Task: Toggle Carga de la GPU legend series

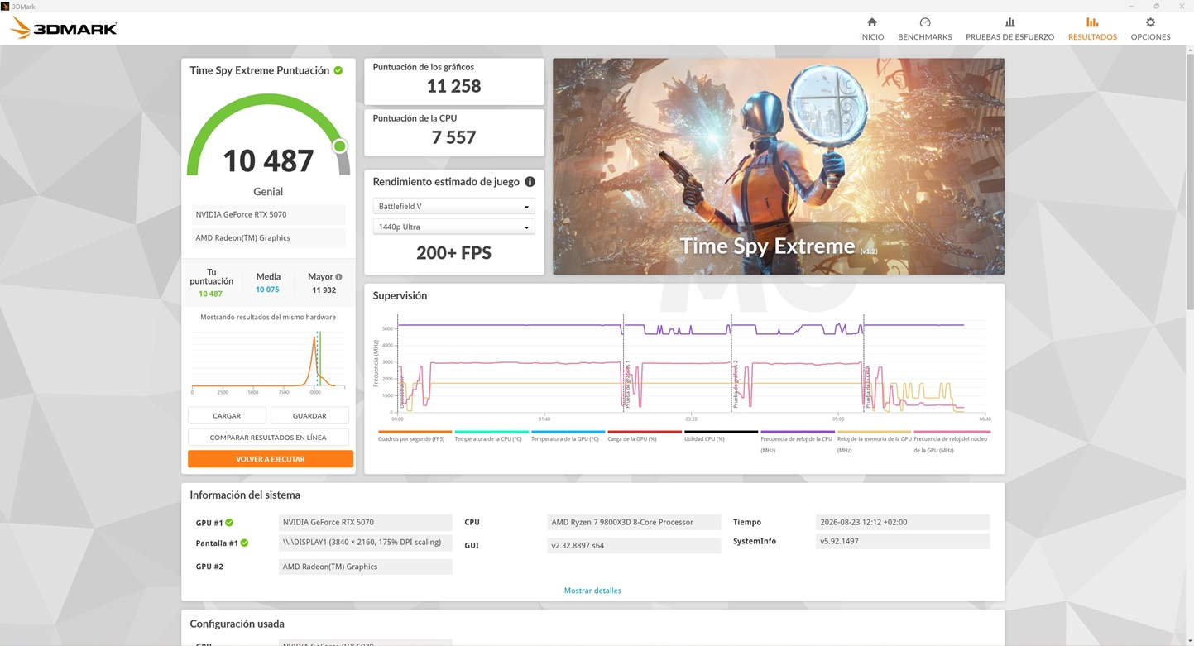Action: (645, 435)
